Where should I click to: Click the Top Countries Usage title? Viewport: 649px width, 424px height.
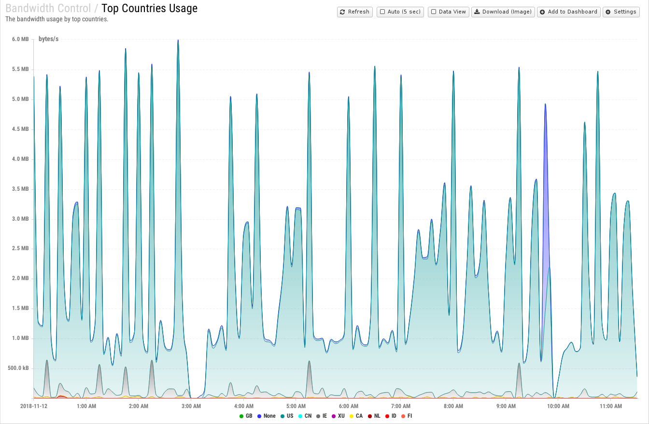click(150, 9)
